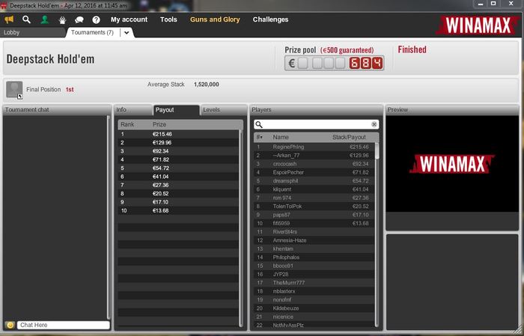Image resolution: width=524 pixels, height=336 pixels.
Task: Click the €129.96 prize in payout table
Action: click(x=162, y=143)
